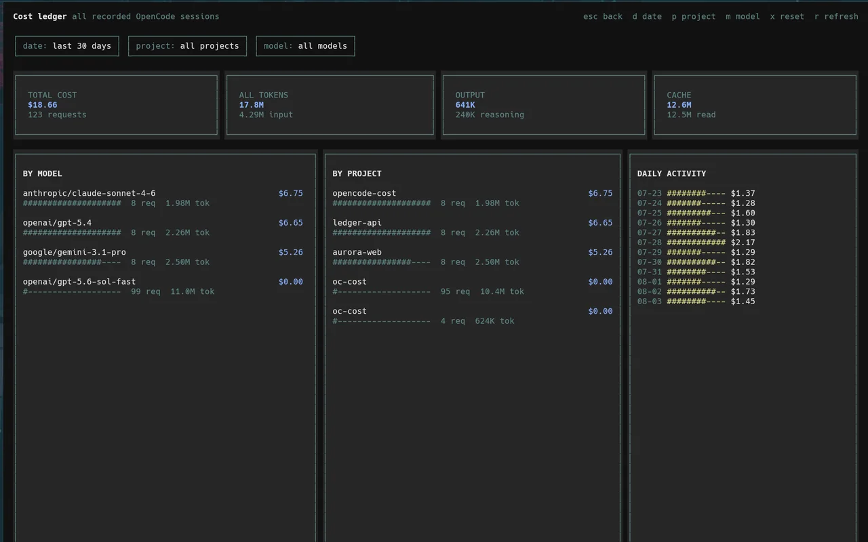Select the 07-28 daily activity row
Viewport: 868px width, 542px height.
696,243
